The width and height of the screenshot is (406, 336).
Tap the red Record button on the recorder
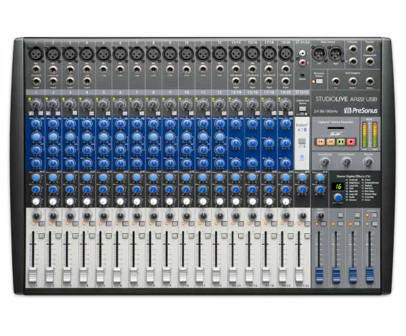[x=351, y=141]
